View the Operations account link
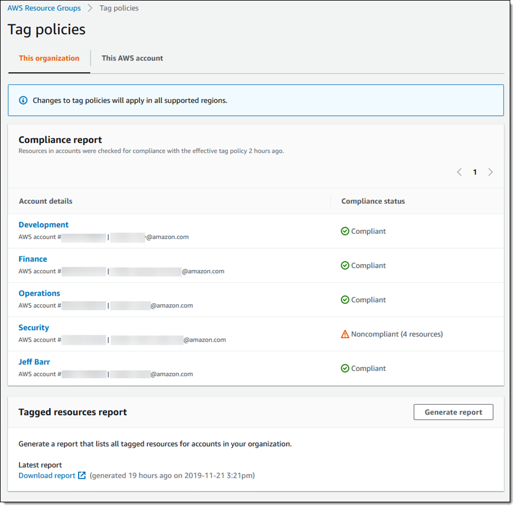516x508 pixels. click(x=39, y=294)
